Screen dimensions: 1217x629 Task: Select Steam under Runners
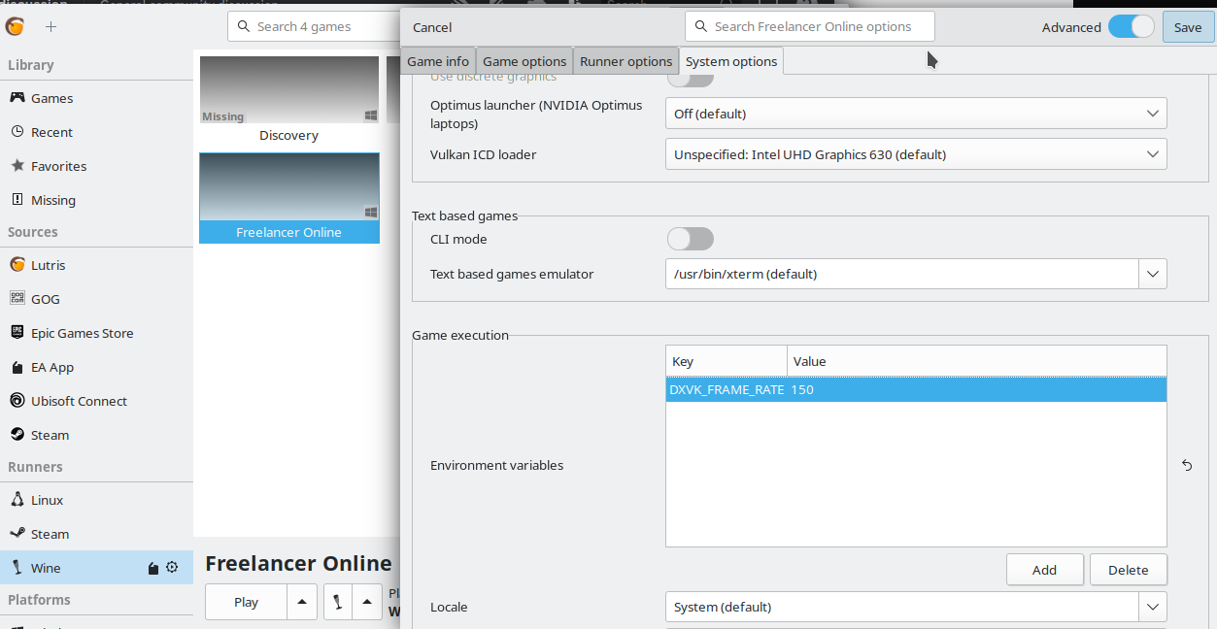[x=96, y=534]
